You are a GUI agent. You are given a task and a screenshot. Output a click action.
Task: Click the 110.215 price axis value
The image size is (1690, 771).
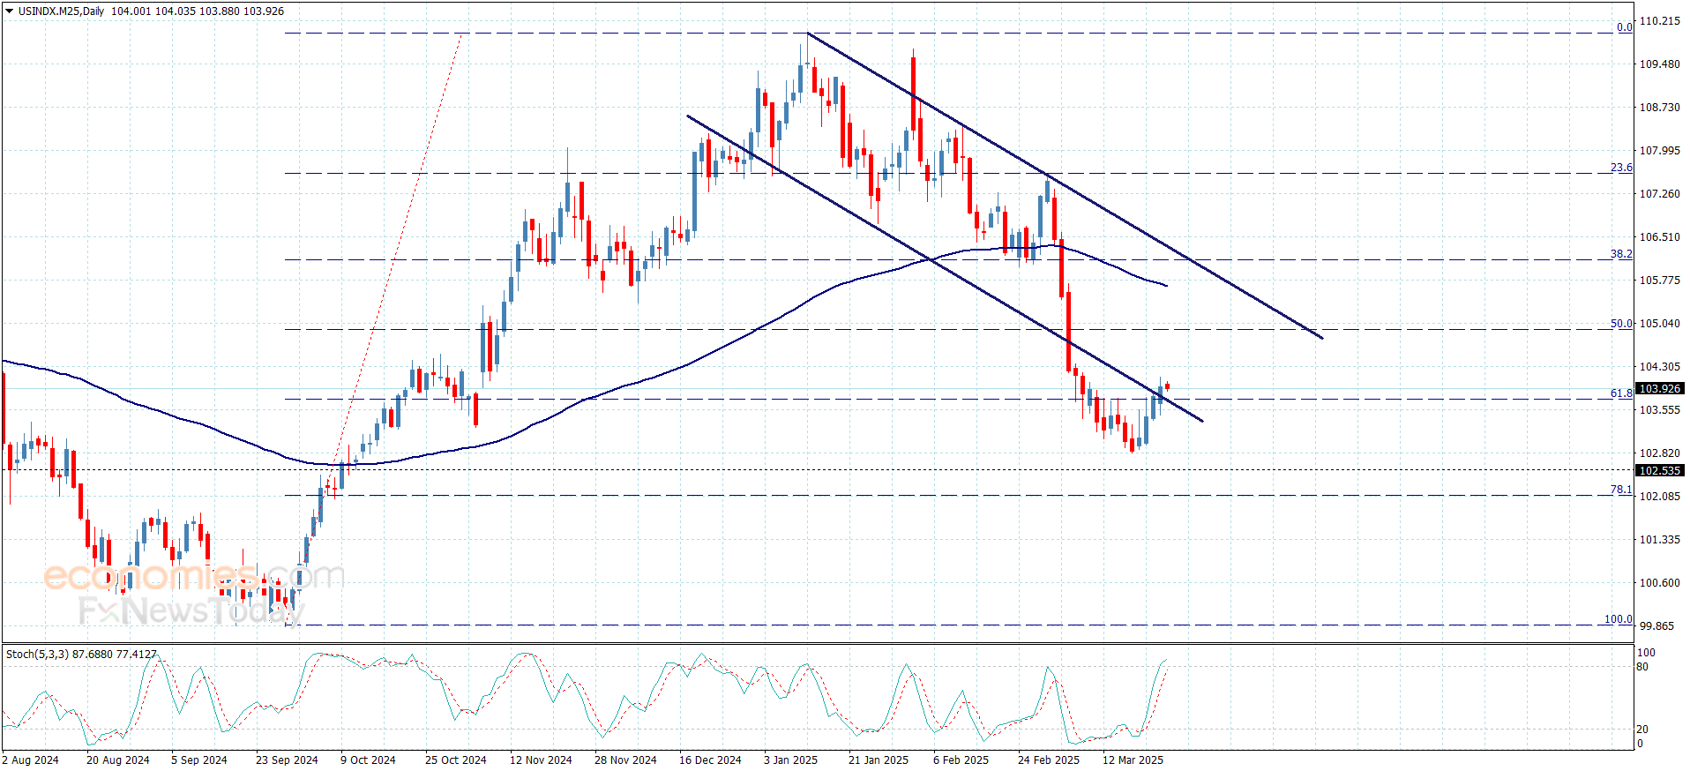pos(1660,21)
